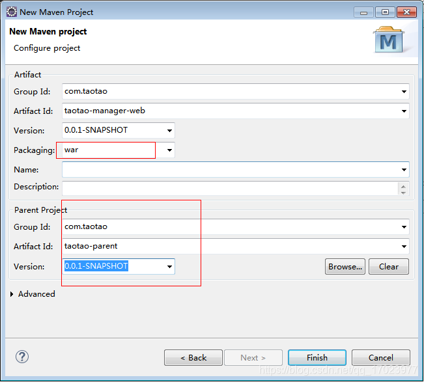Click the Clear button
The width and height of the screenshot is (424, 382).
[389, 267]
